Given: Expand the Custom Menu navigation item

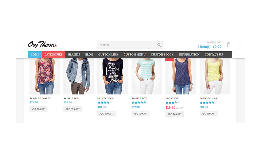Looking at the screenshot, I should click(x=135, y=54).
